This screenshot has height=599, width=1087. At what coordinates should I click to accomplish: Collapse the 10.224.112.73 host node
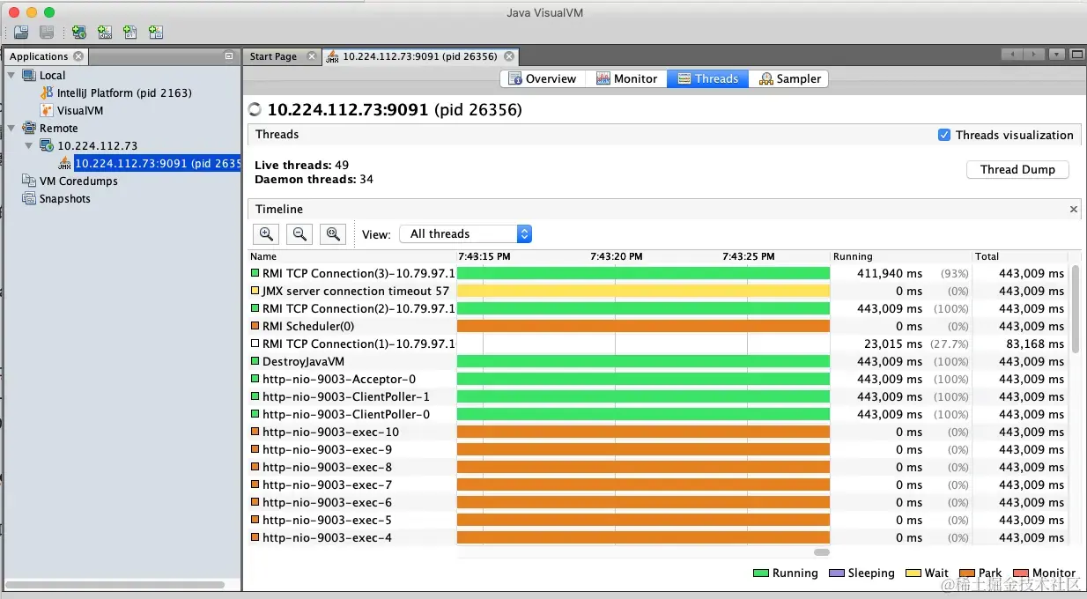pyautogui.click(x=29, y=145)
